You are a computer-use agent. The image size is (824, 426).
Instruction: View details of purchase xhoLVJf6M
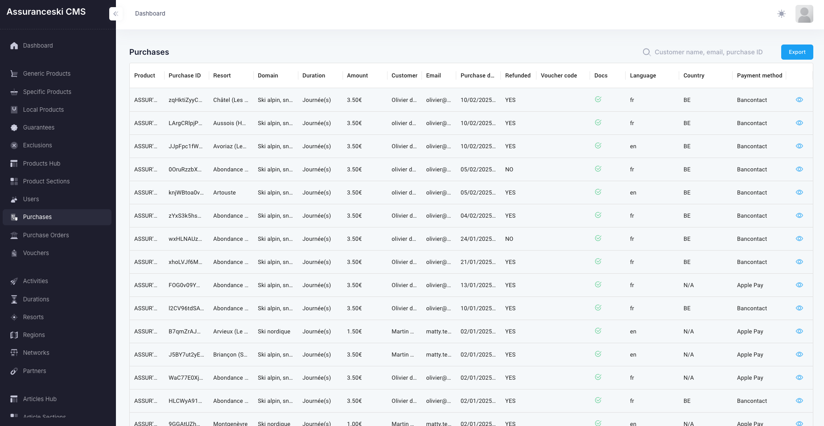[799, 262]
